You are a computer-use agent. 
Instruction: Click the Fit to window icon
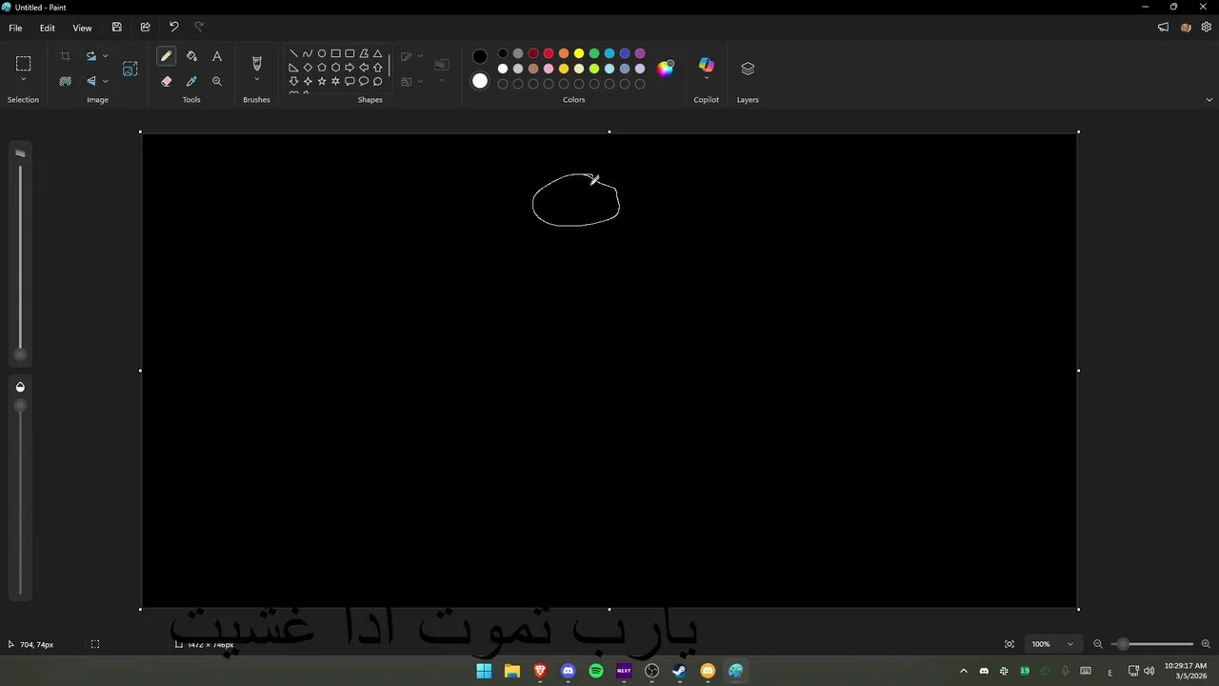pos(1009,644)
